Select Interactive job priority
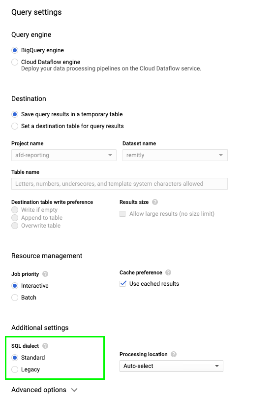The image size is (275, 401). [15, 286]
